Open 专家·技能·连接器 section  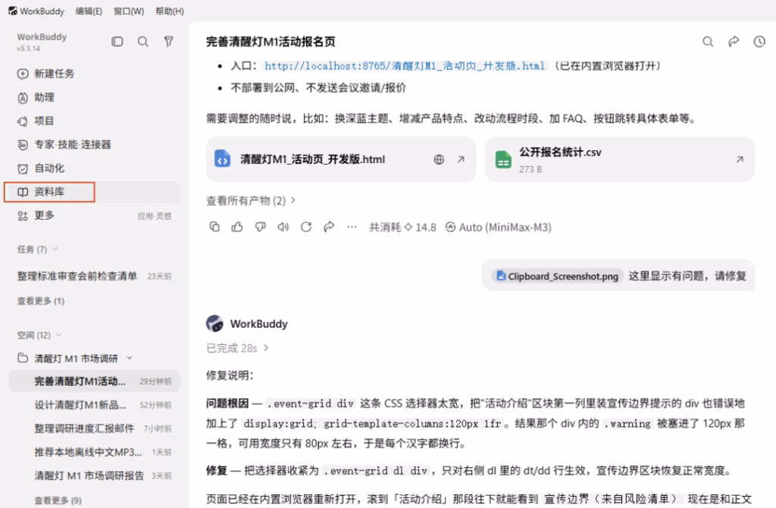point(64,145)
